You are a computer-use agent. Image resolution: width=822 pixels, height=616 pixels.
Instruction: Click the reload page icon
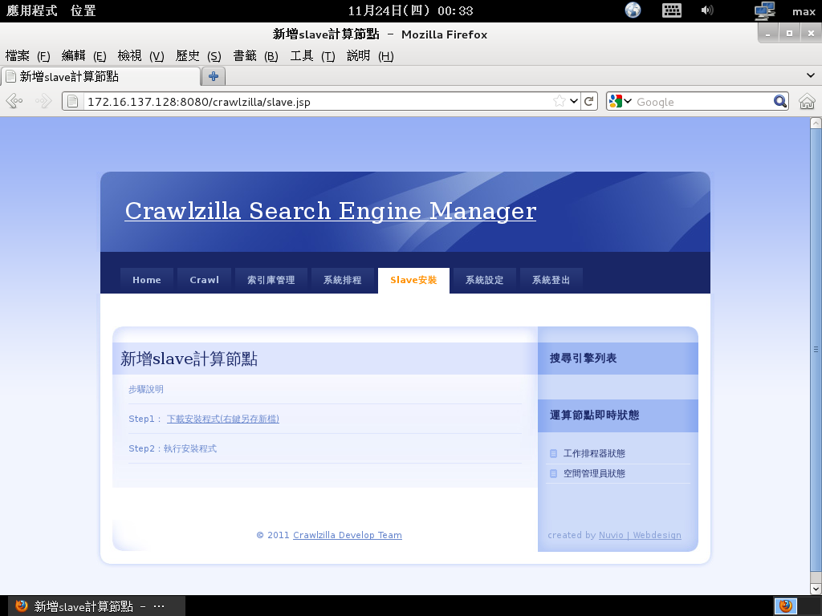tap(589, 102)
